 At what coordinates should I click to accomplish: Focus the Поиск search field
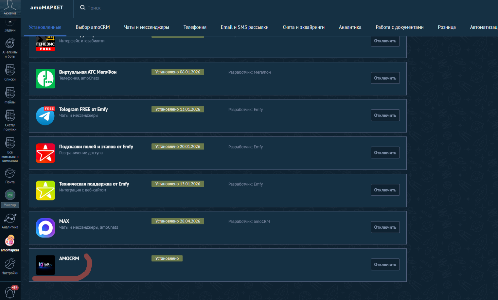pyautogui.click(x=94, y=8)
